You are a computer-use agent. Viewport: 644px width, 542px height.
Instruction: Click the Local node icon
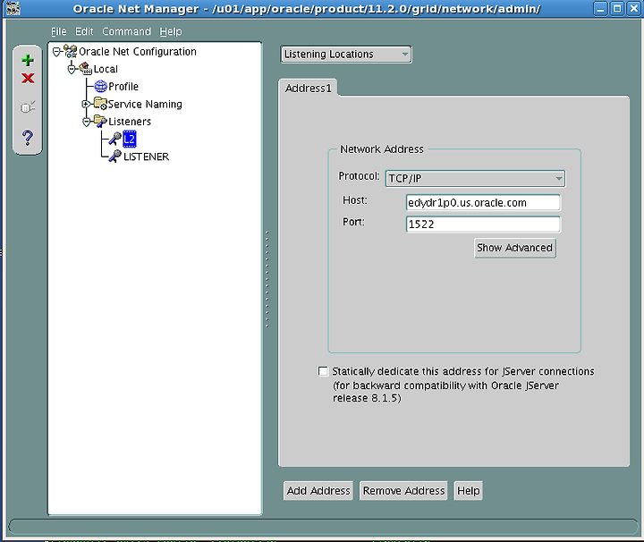coord(86,69)
